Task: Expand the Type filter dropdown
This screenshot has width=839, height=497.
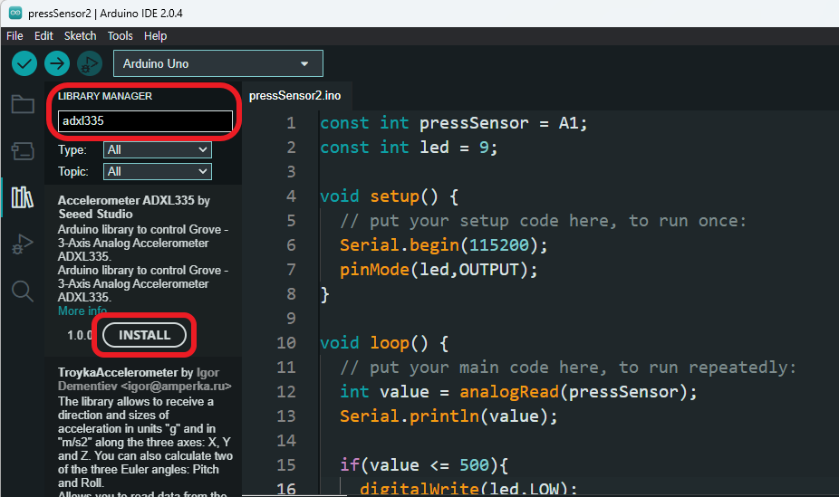Action: click(158, 149)
